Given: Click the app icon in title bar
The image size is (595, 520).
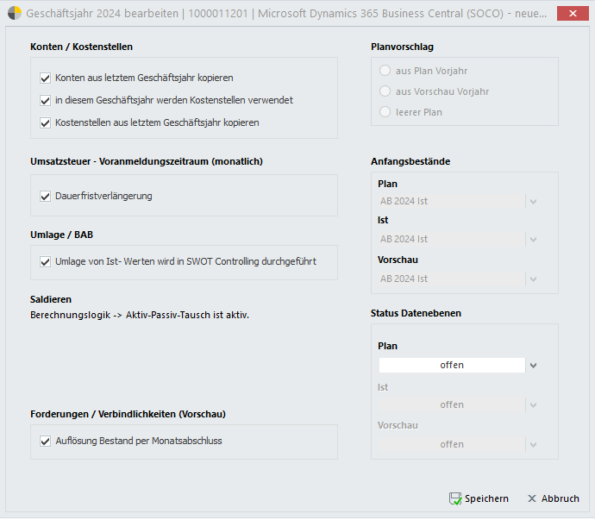Looking at the screenshot, I should point(15,14).
